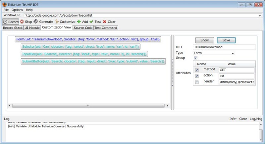Close the TrUMP IDE window
The image size is (265, 144).
pyautogui.click(x=258, y=5)
